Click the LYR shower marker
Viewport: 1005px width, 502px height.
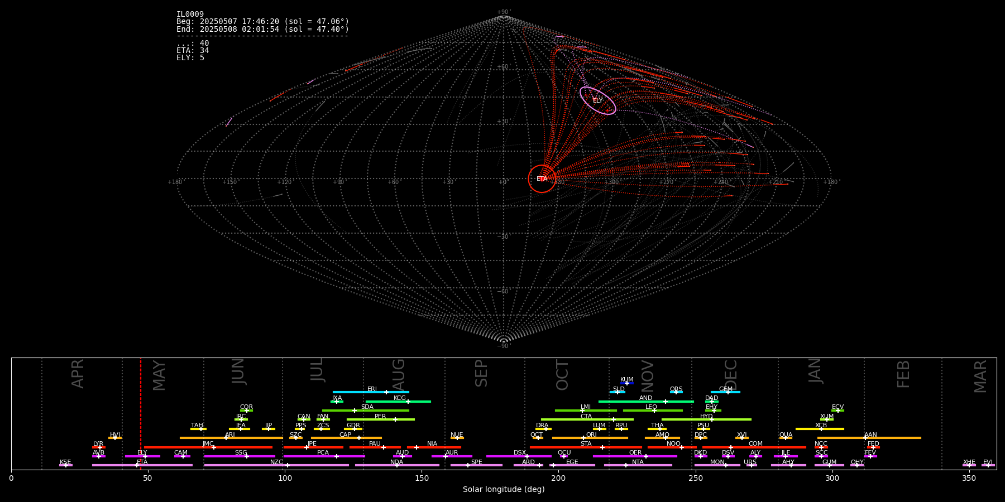99,447
